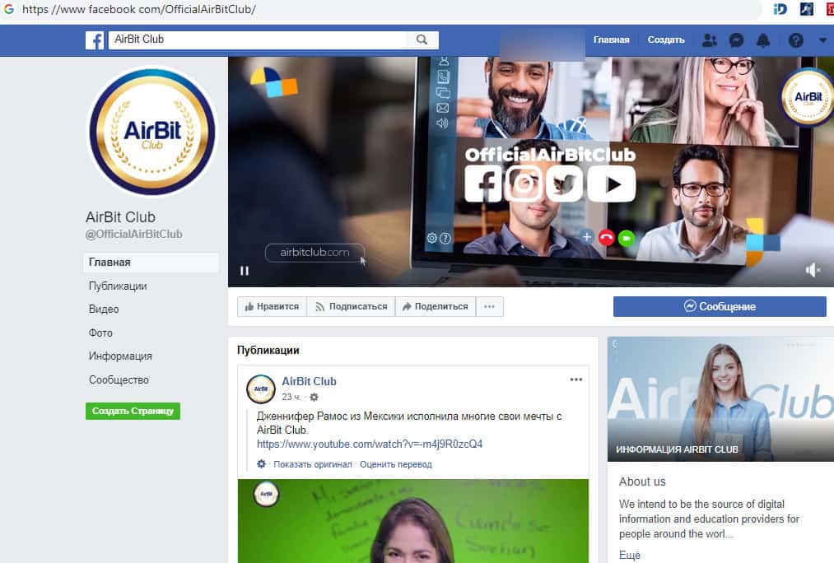Click the @OfficialAirBitClub handle text
The image size is (834, 563).
(x=134, y=234)
